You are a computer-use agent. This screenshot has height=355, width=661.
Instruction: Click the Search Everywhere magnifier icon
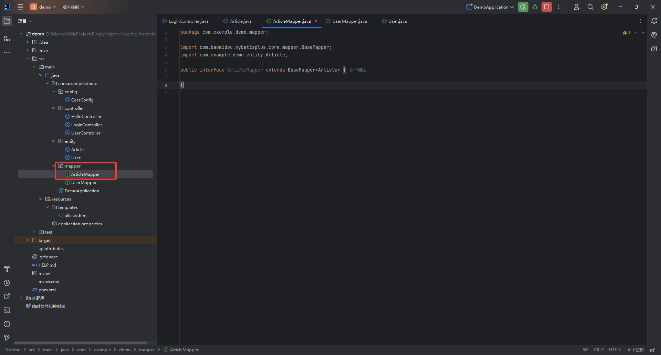[590, 7]
